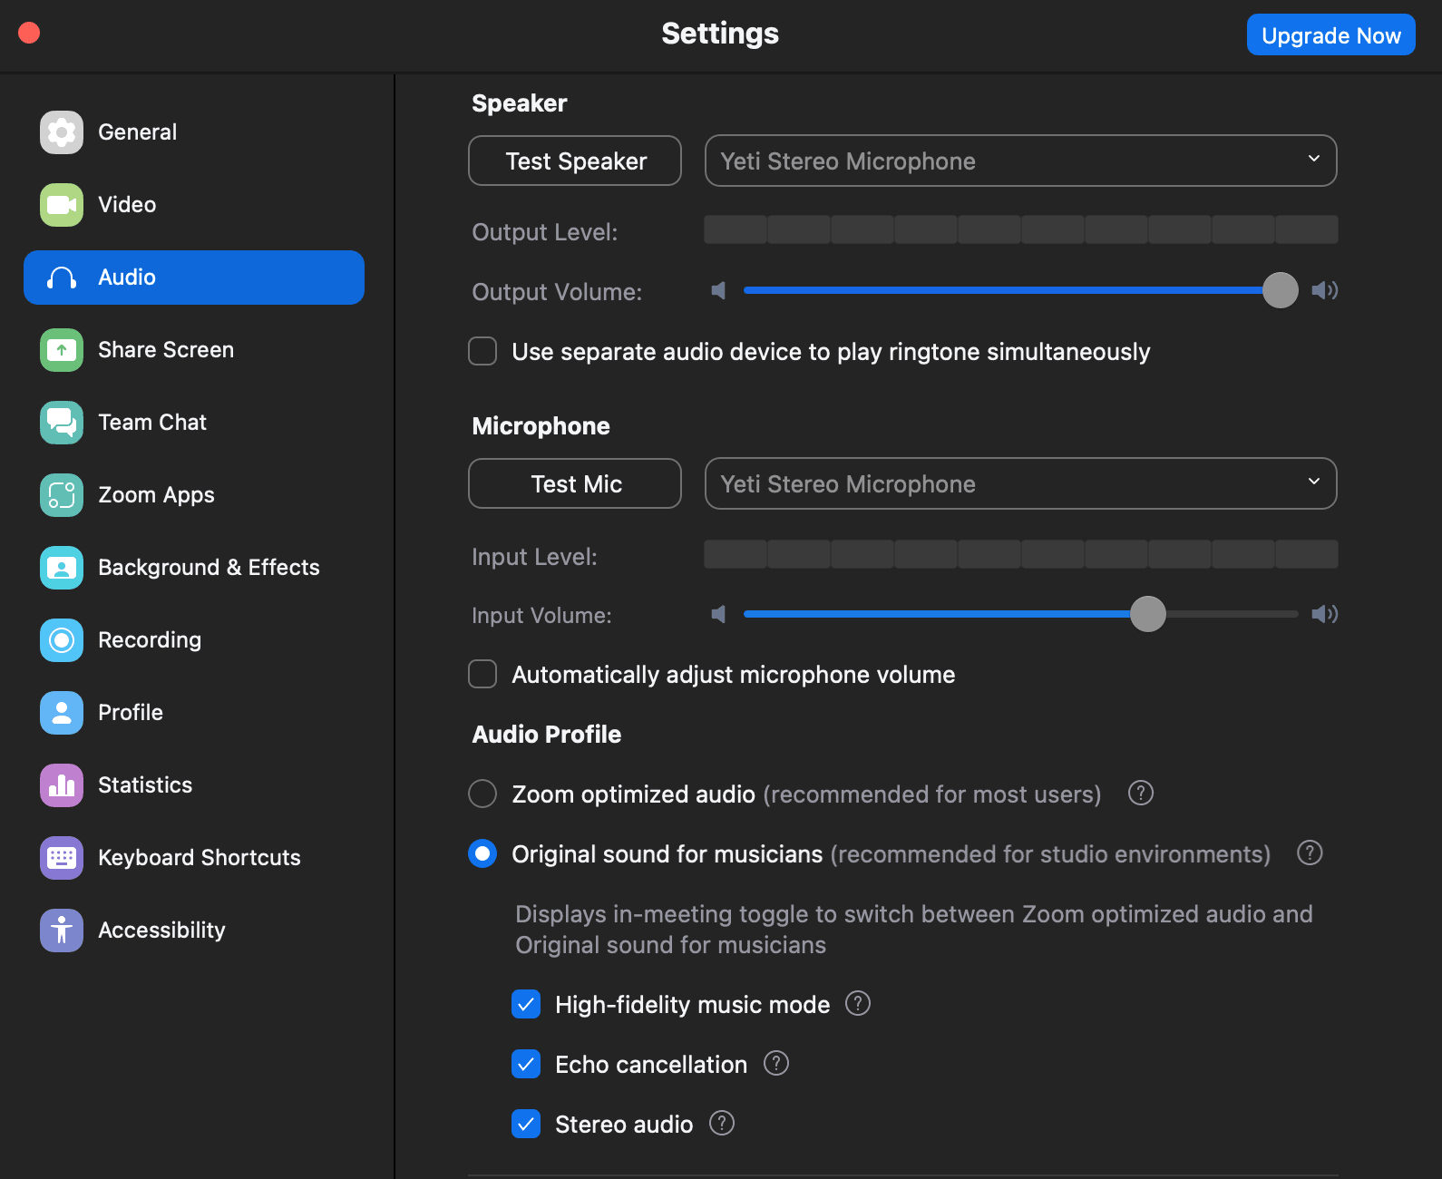The width and height of the screenshot is (1442, 1179).
Task: Click the output volume mute speaker icon
Action: tap(718, 290)
